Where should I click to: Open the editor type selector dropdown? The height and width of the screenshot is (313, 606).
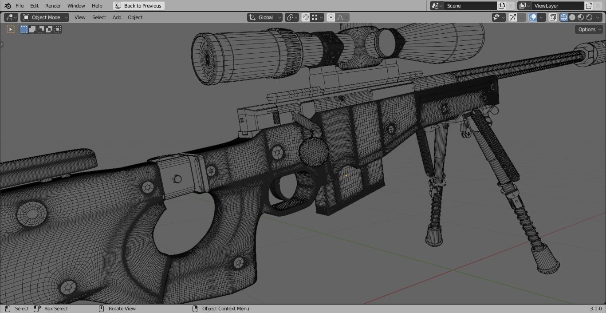(11, 17)
